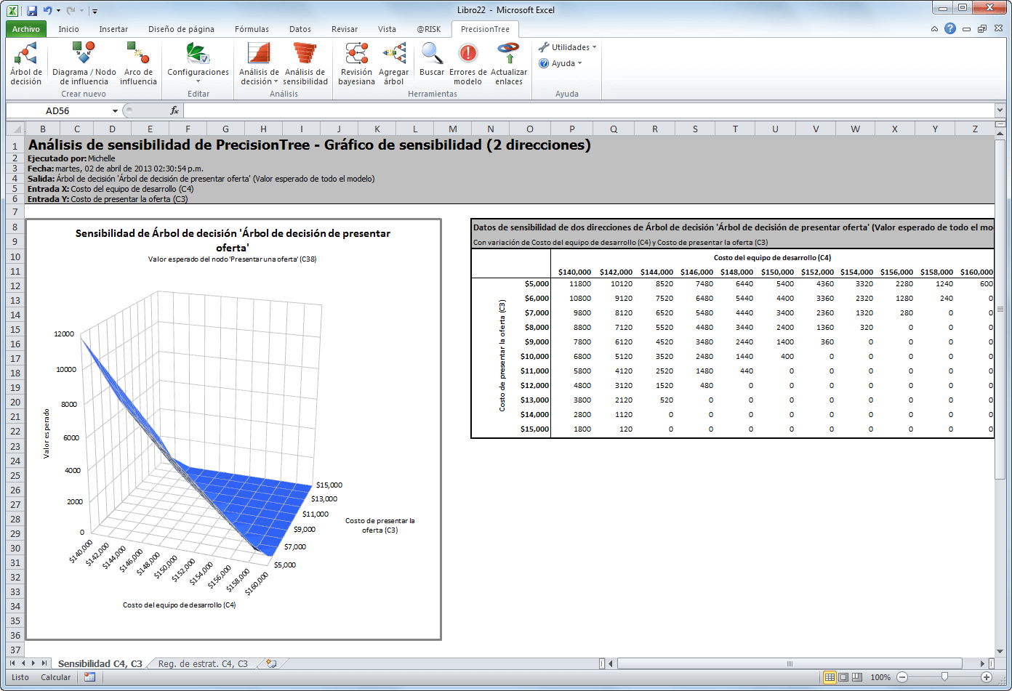The width and height of the screenshot is (1012, 691).
Task: Save workbook from quick access toolbar
Action: click(31, 10)
